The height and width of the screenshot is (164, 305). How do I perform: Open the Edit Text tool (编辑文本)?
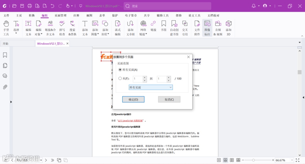tap(29, 28)
